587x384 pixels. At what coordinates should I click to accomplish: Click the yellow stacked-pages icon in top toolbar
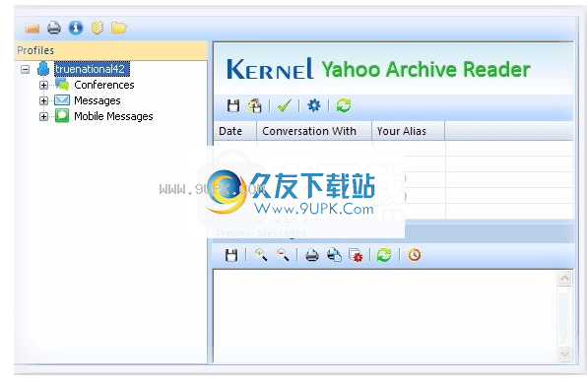click(98, 28)
